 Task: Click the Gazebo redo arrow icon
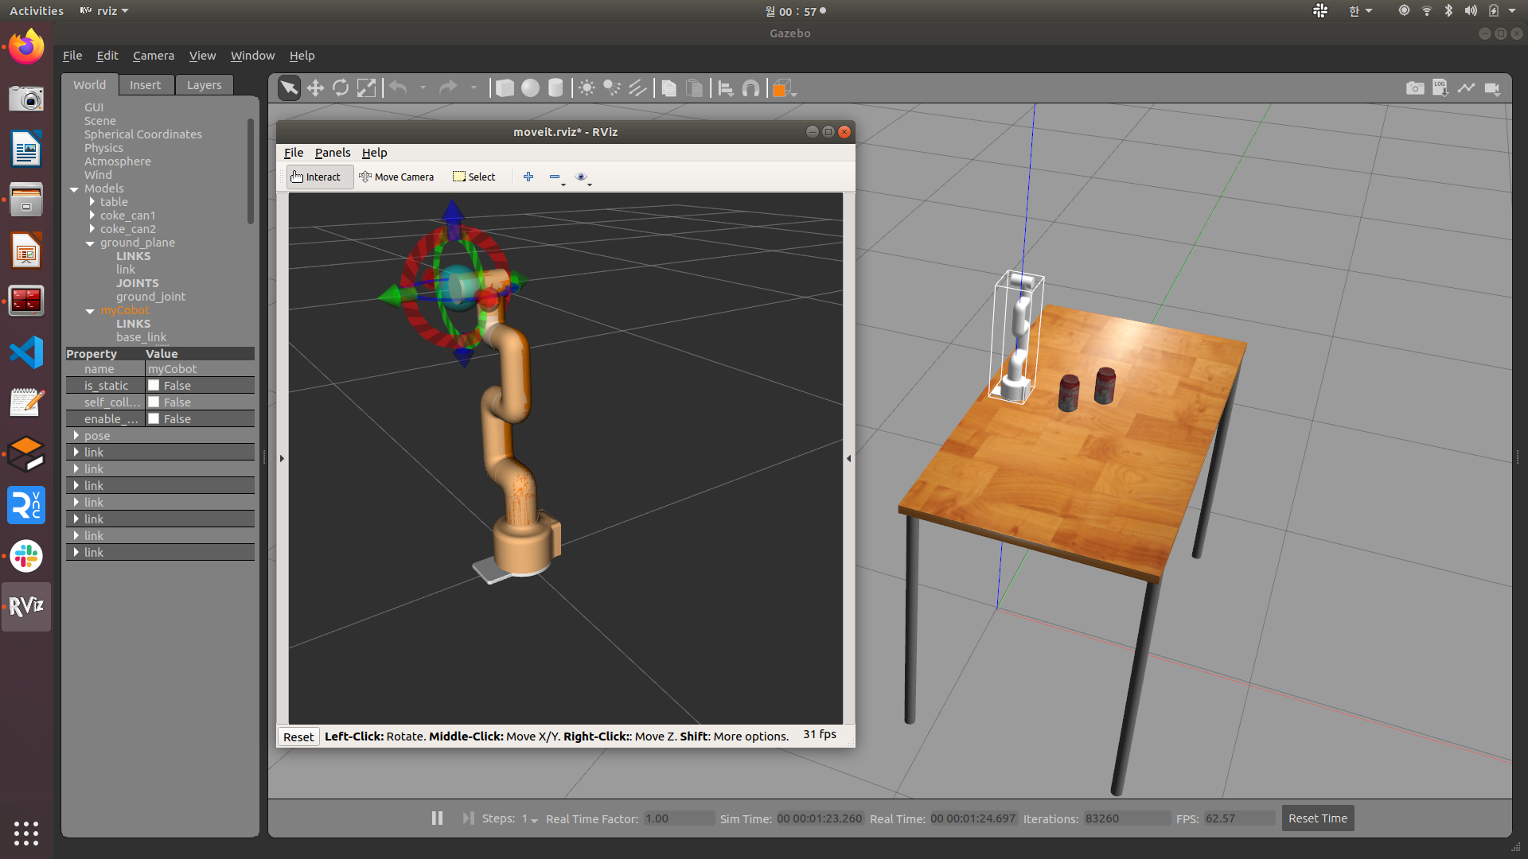[449, 87]
